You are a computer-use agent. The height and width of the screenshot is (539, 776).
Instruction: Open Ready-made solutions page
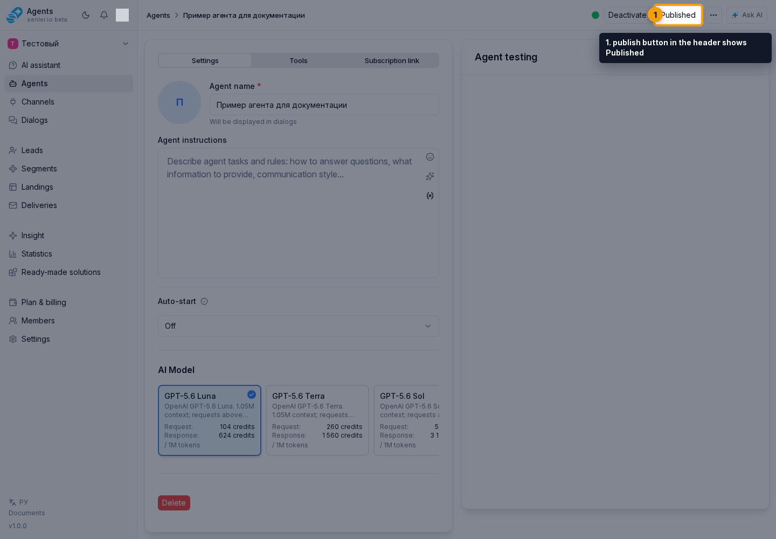[68, 272]
